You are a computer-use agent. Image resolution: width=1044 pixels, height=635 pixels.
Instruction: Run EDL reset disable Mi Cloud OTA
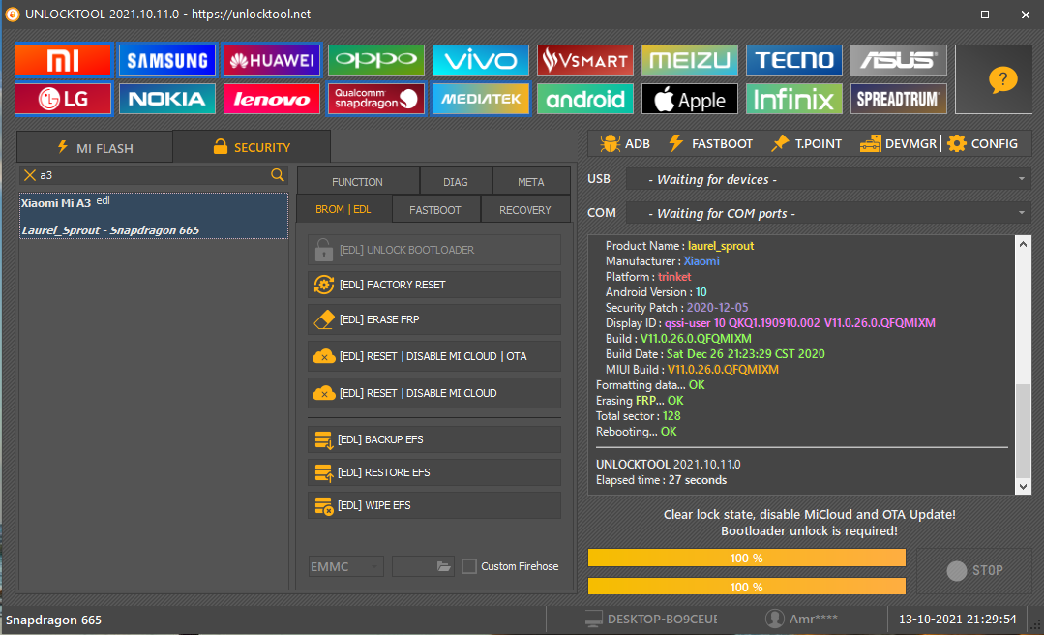click(x=434, y=356)
